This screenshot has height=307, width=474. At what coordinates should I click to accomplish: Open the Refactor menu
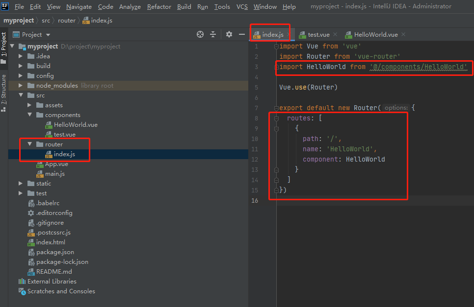tap(159, 7)
